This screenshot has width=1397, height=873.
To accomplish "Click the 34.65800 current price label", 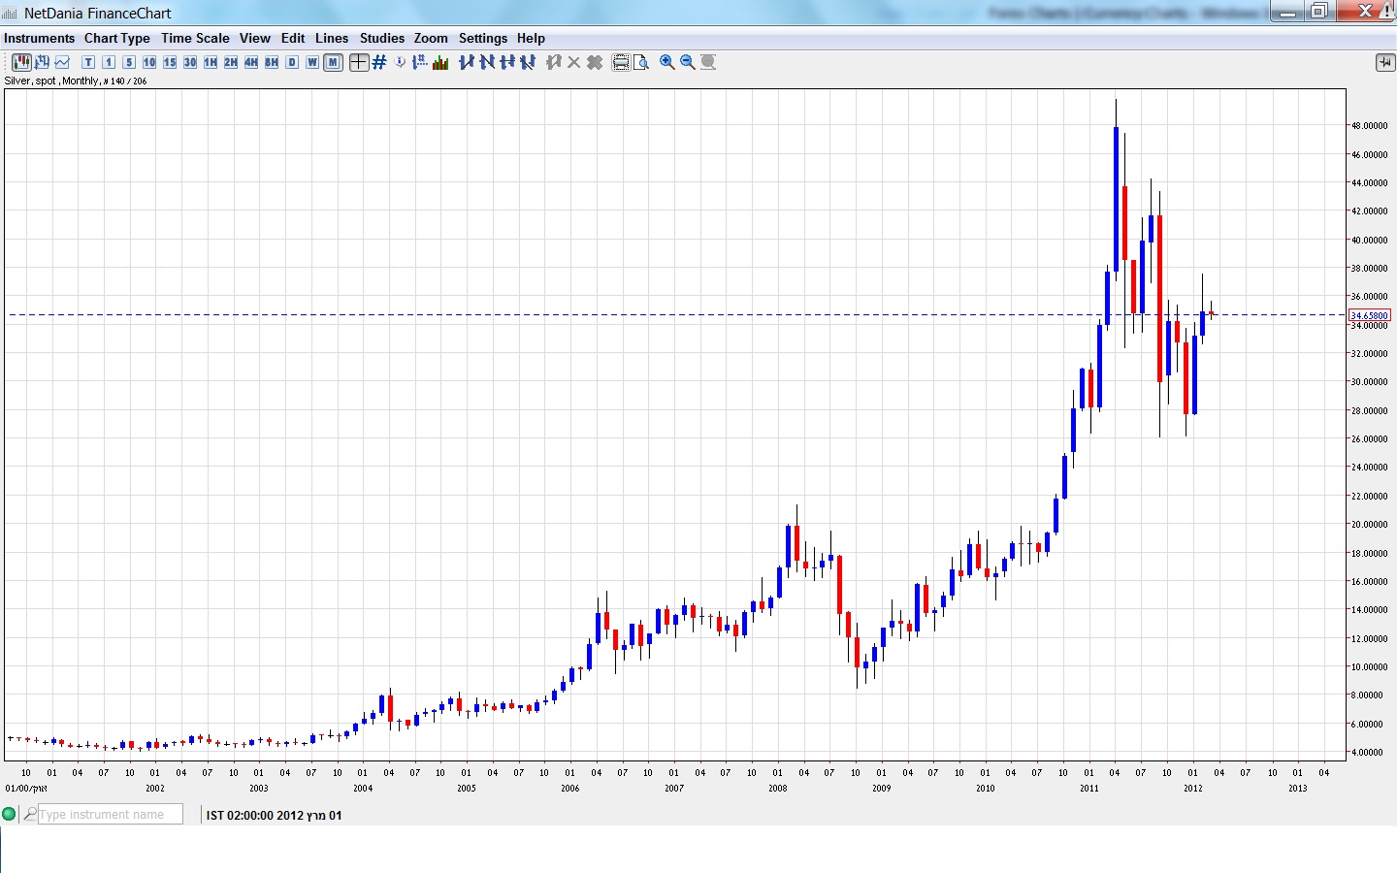I will click(x=1370, y=315).
